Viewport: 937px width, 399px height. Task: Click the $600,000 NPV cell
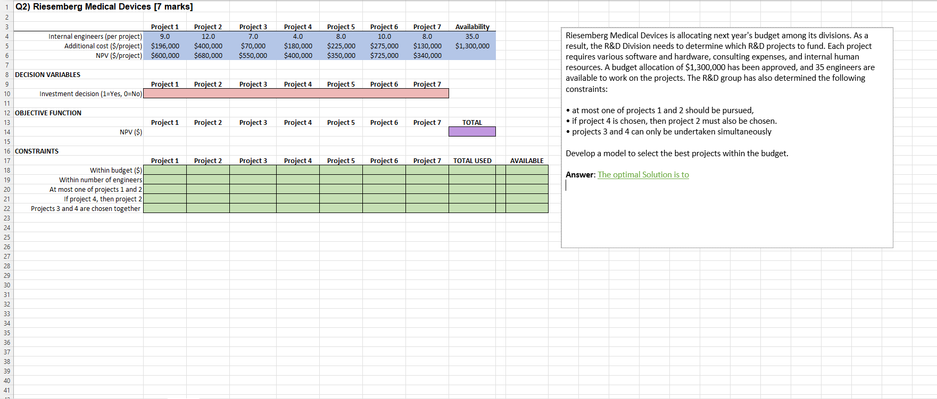165,56
